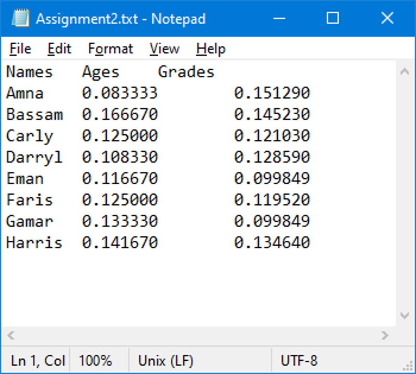Click the word Names in the header row
The width and height of the screenshot is (416, 374).
(x=30, y=72)
